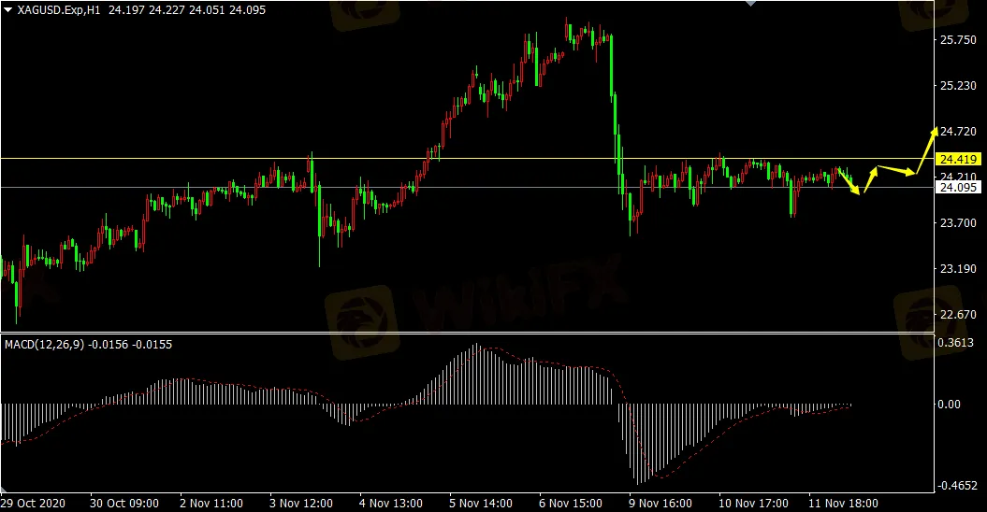Click the chart shift triangle marker at top

[x=750, y=3]
